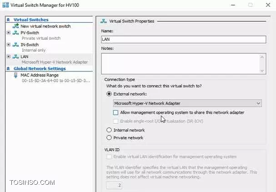Click the Notes scrollbar up arrow
276x192 pixels.
(262, 57)
